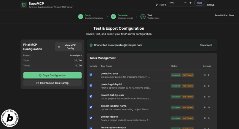This screenshot has width=239, height=129.
Task: Click the eye icon in View MCP Config
Action: (x=59, y=47)
